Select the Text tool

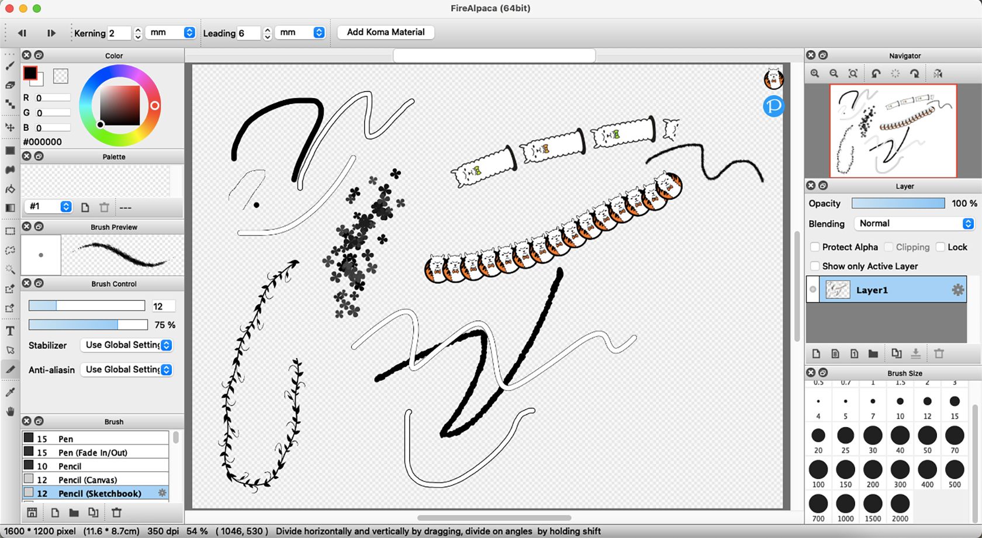point(10,331)
